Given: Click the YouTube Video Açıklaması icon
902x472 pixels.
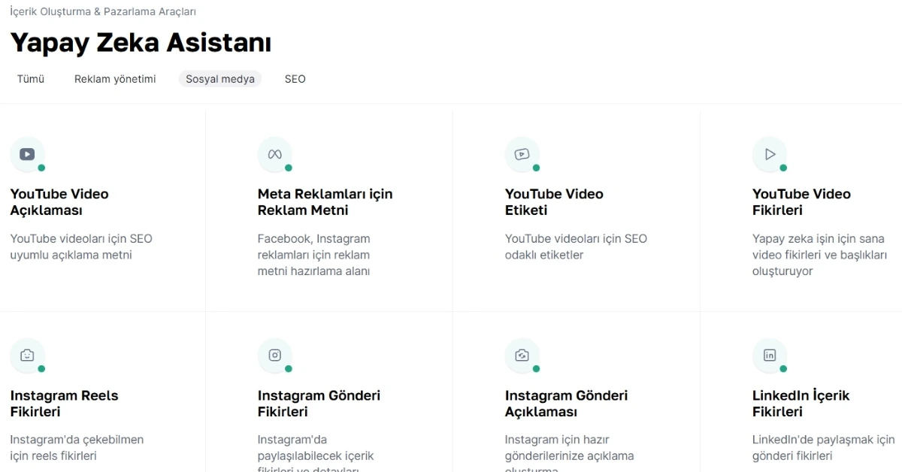Looking at the screenshot, I should coord(27,154).
